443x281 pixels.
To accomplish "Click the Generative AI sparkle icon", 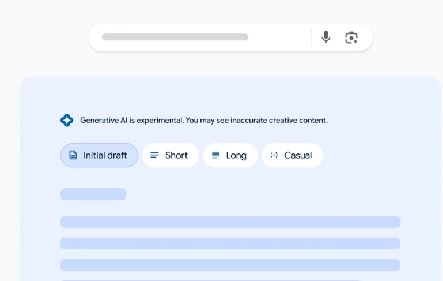I will (67, 120).
